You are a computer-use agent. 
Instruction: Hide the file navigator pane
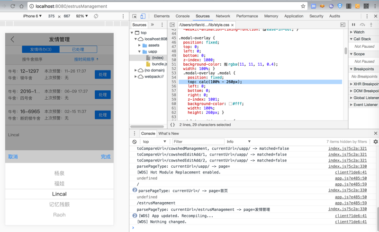[x=172, y=25]
